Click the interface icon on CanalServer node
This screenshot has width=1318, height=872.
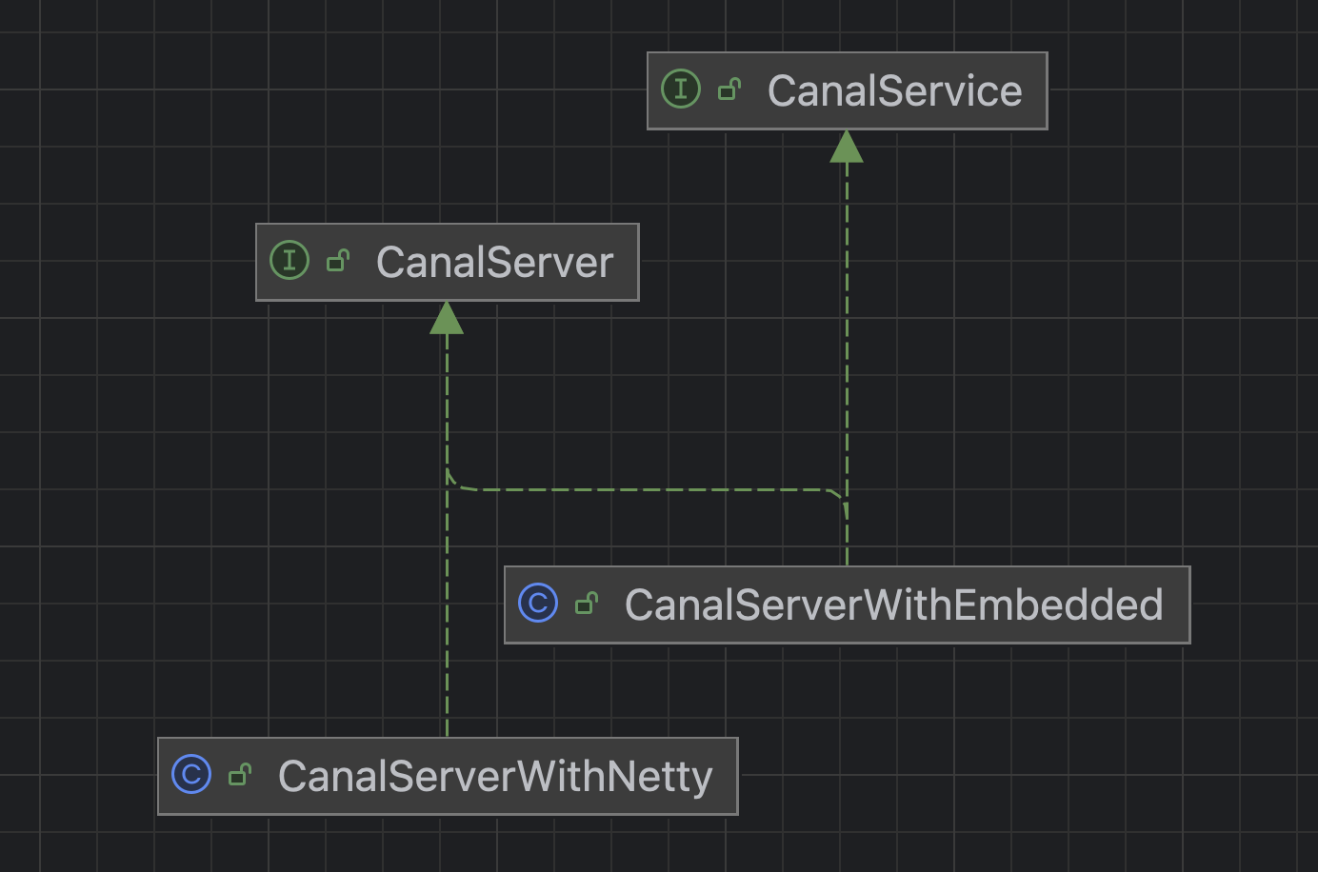(290, 261)
